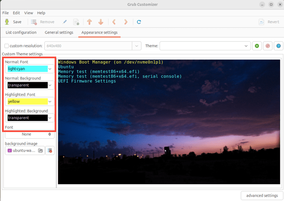284x201 pixels.
Task: Remove theme with the red delete icon
Action: point(268,46)
